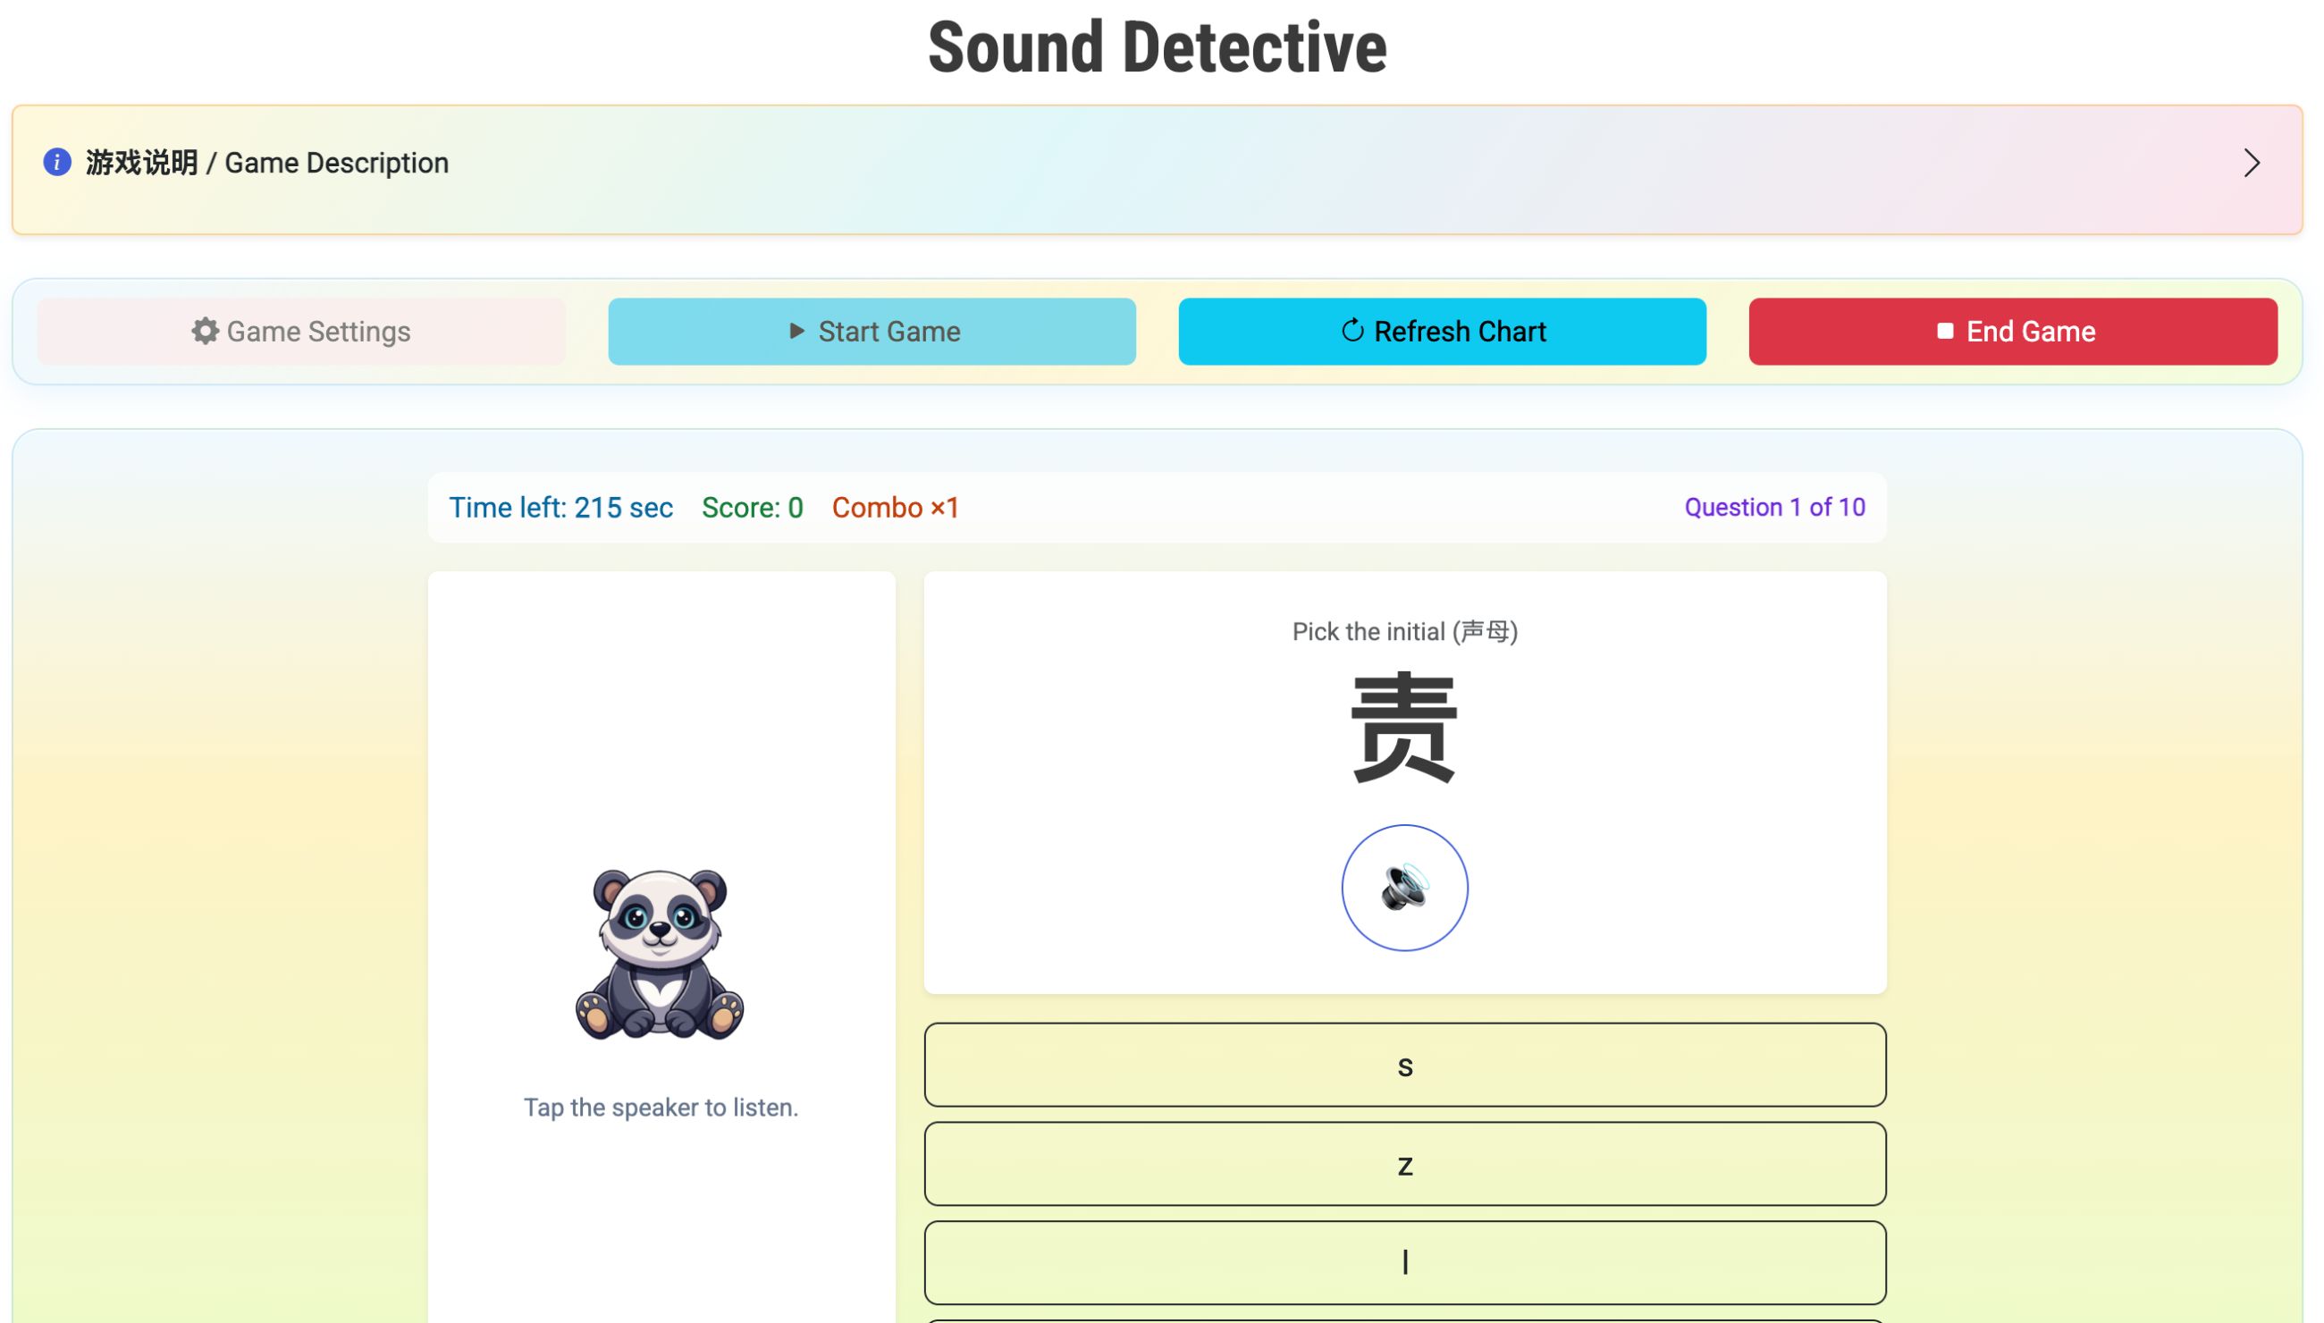2324x1323 pixels.
Task: Open Game Settings
Action: [x=300, y=332]
